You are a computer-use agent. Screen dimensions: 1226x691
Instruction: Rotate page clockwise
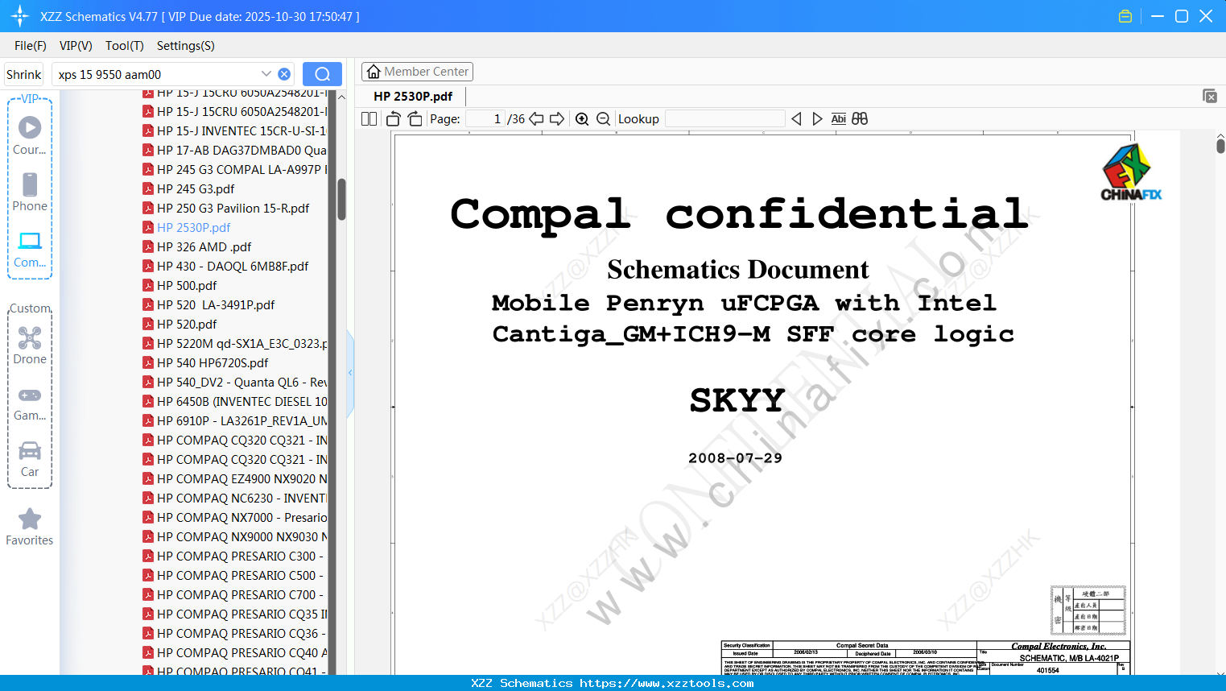[x=415, y=118]
